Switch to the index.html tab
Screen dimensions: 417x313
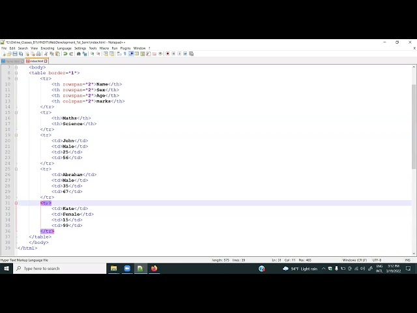[36, 61]
